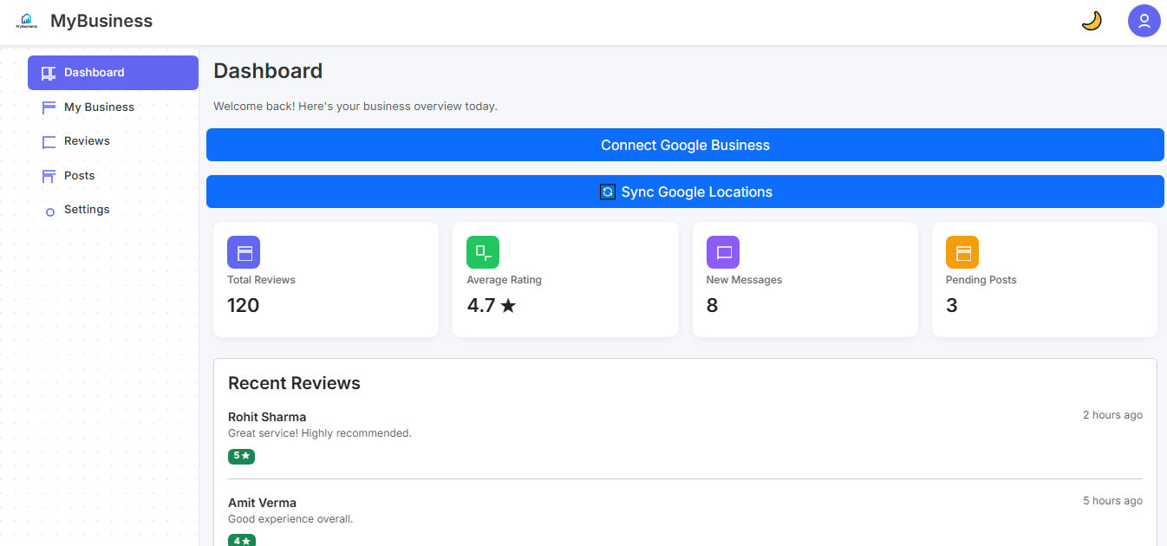This screenshot has height=546, width=1167.
Task: Toggle dark mode with moon icon
Action: coord(1092,21)
